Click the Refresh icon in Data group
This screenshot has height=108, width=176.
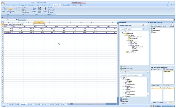tap(34, 9)
